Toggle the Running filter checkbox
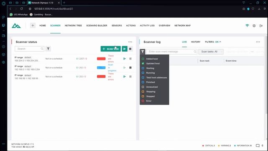 [143, 73]
